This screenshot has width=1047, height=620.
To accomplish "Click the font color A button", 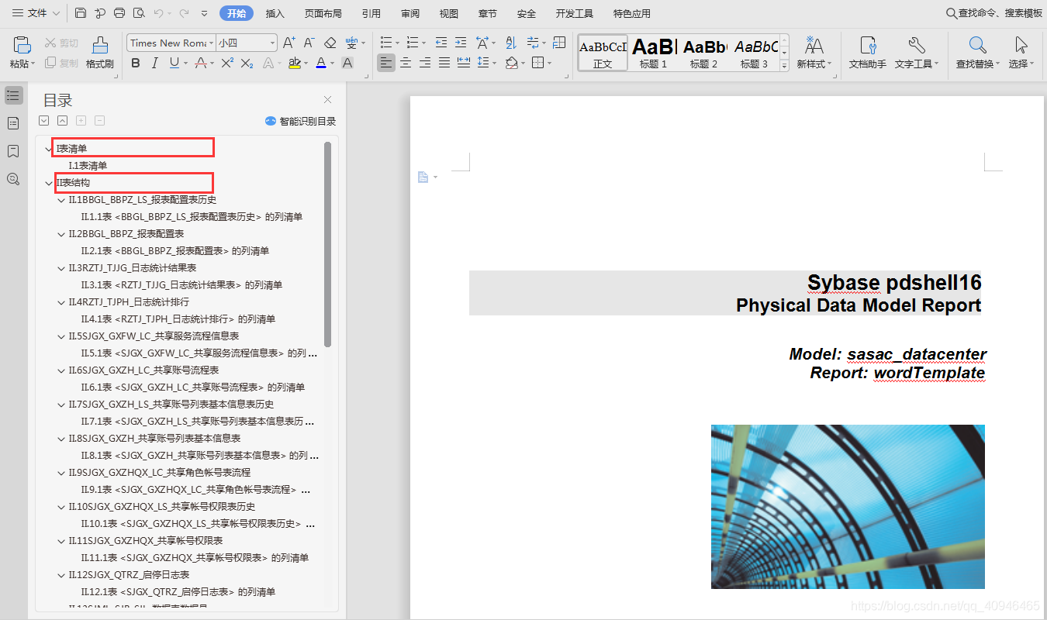I will point(320,63).
